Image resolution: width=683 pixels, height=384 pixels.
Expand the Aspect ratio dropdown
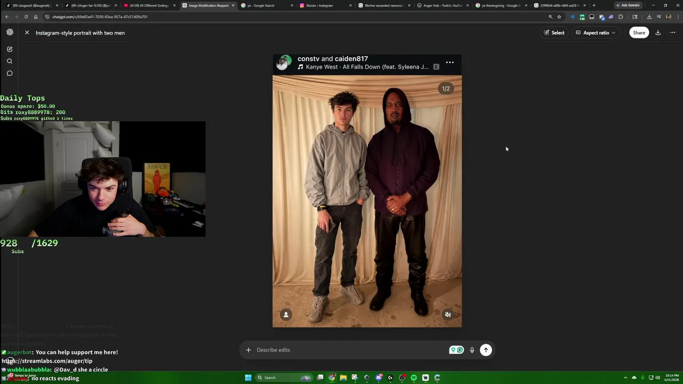pyautogui.click(x=595, y=33)
